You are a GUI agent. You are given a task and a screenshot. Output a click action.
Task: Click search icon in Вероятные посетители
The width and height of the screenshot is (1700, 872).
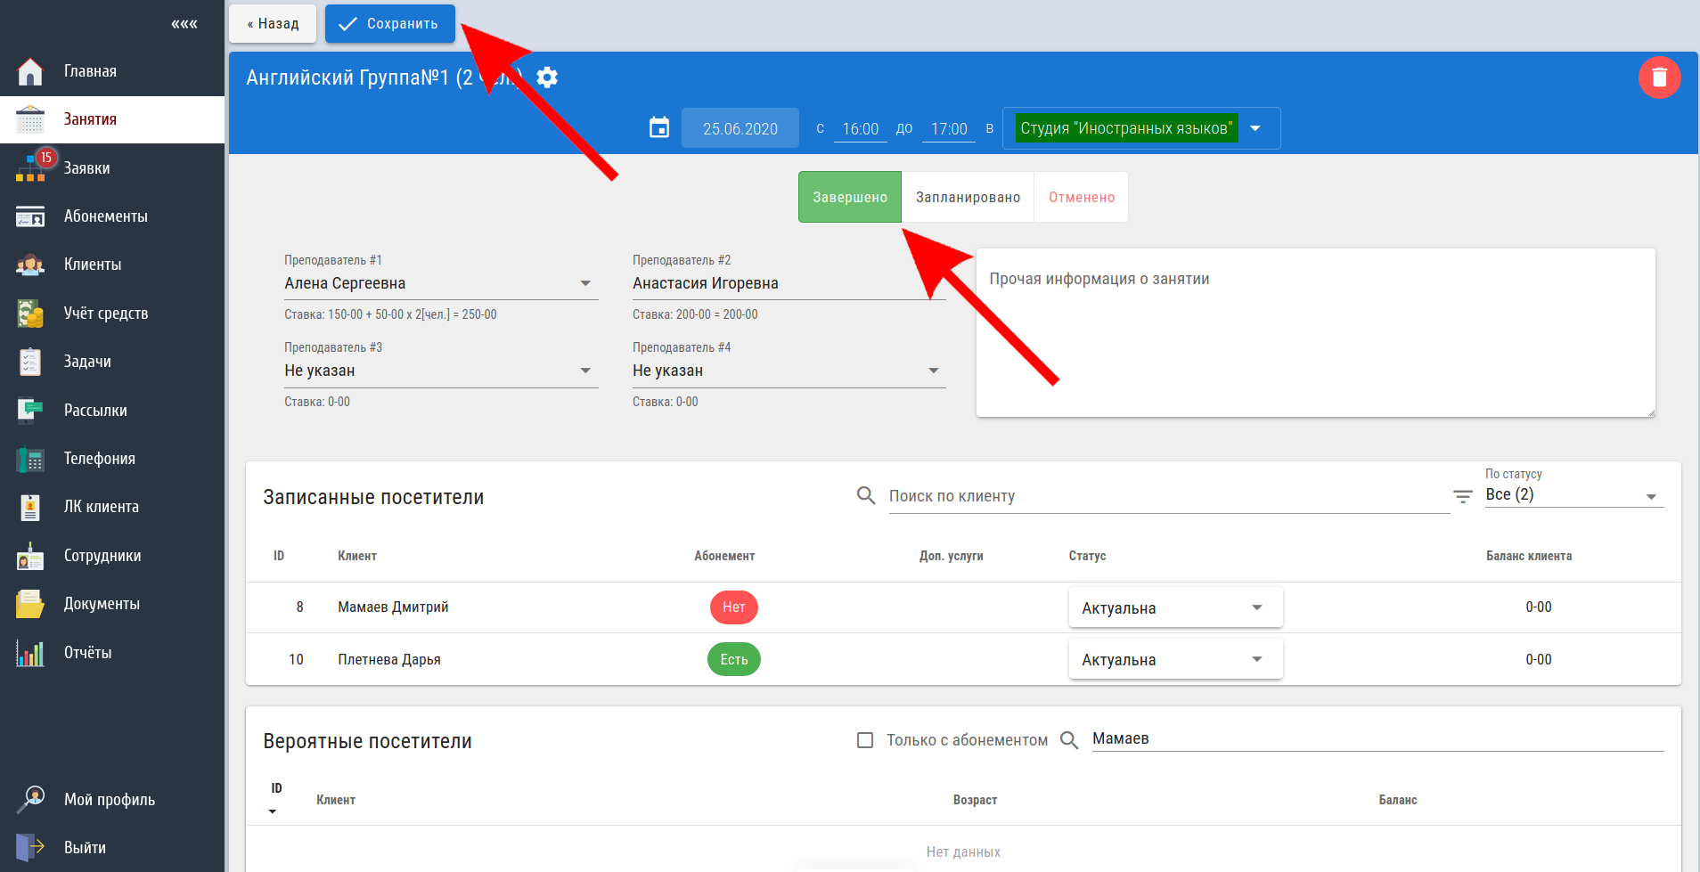tap(1069, 739)
